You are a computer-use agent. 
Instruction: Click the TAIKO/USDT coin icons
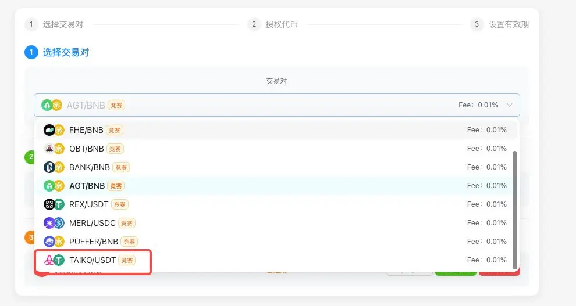coord(54,260)
